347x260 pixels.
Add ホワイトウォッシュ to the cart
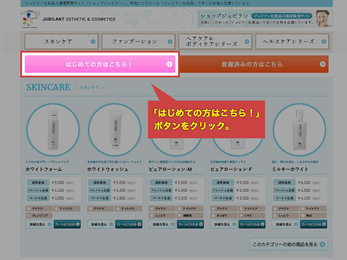(x=128, y=224)
